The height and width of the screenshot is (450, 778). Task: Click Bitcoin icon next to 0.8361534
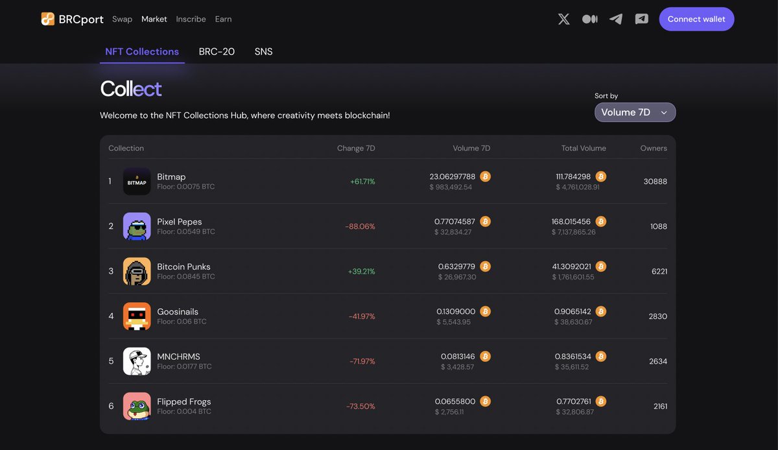(x=601, y=356)
